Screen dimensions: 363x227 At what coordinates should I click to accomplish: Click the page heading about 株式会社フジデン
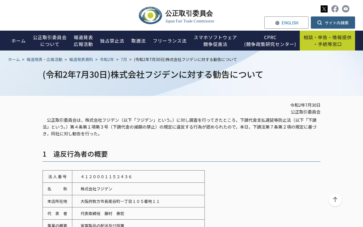153,75
